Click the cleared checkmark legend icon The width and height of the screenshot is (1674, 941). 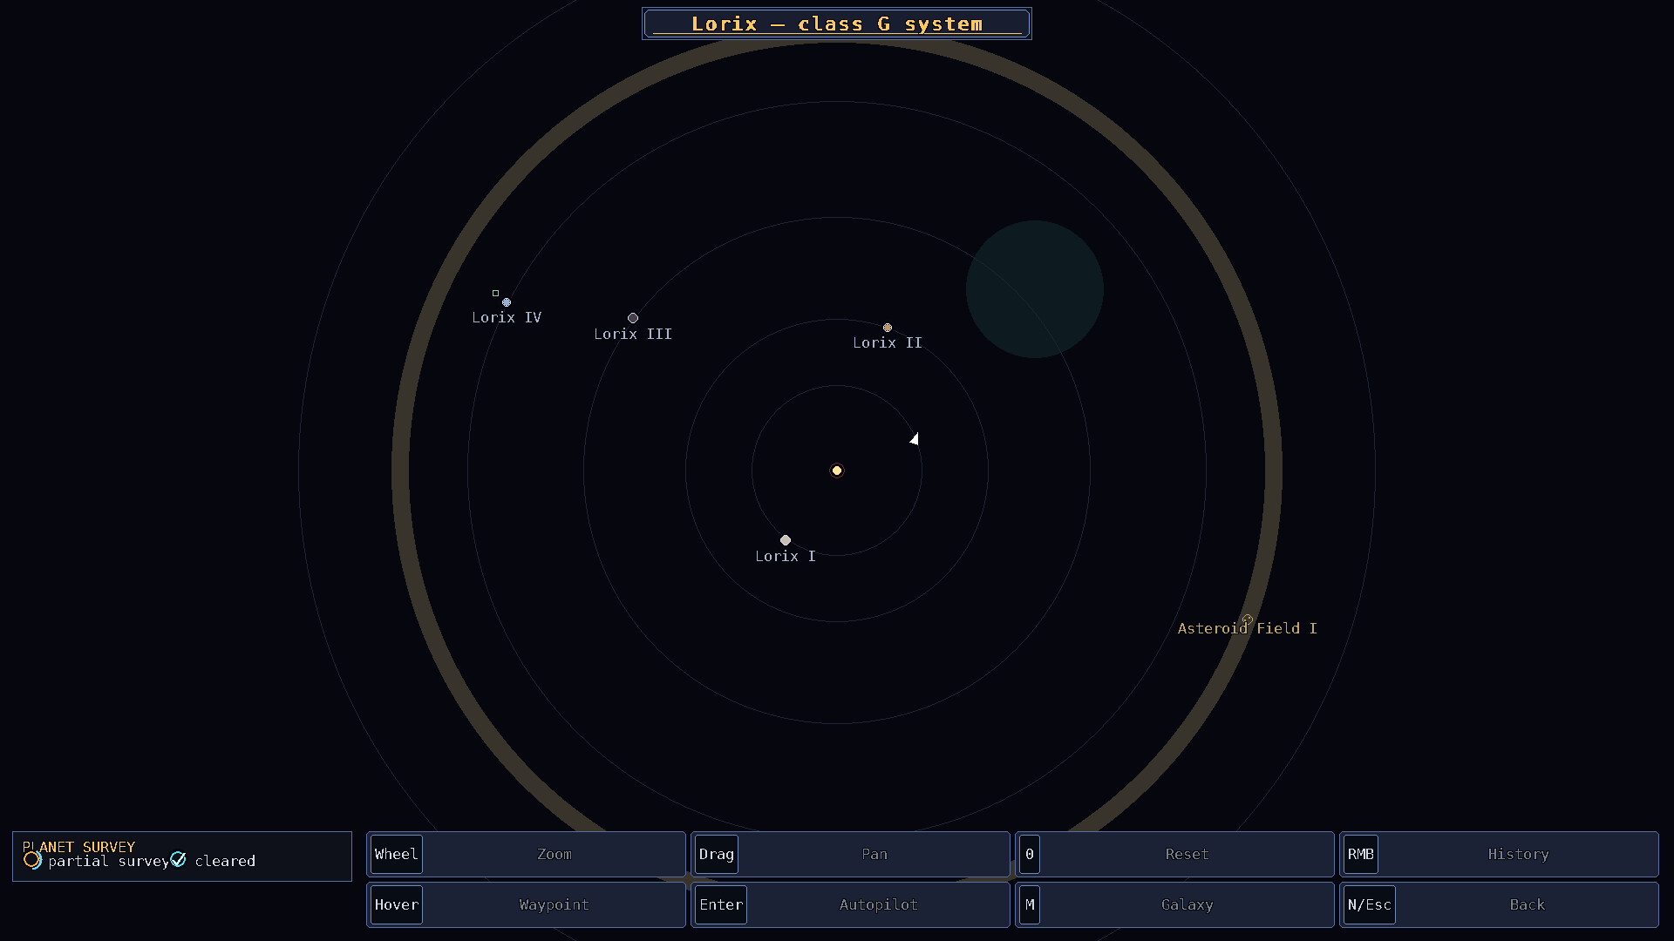click(x=179, y=860)
